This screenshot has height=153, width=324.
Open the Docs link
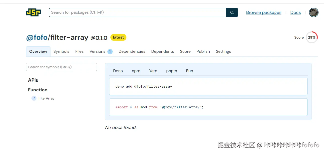[296, 12]
